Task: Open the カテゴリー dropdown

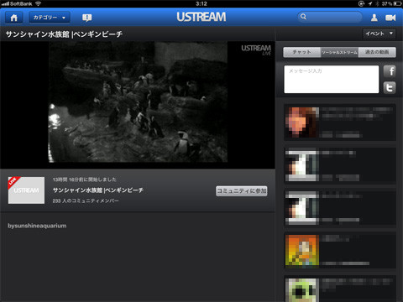Action: [x=50, y=18]
